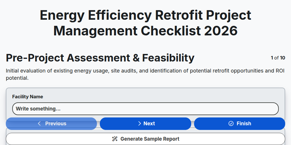Click Generate Sample Report

click(145, 139)
